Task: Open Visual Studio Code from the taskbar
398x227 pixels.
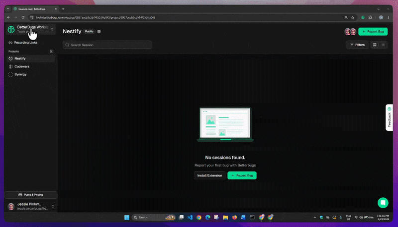Action: 190,218
